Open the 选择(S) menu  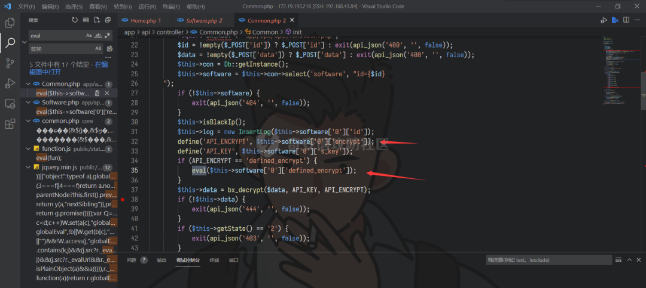tap(74, 7)
